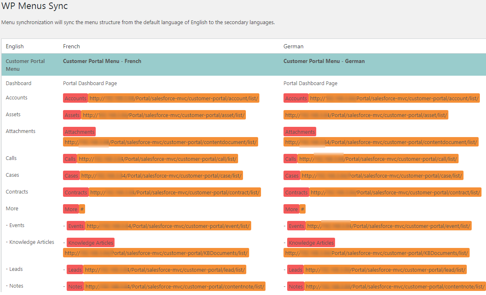
Task: Click the French Attachments red tag
Action: point(79,132)
